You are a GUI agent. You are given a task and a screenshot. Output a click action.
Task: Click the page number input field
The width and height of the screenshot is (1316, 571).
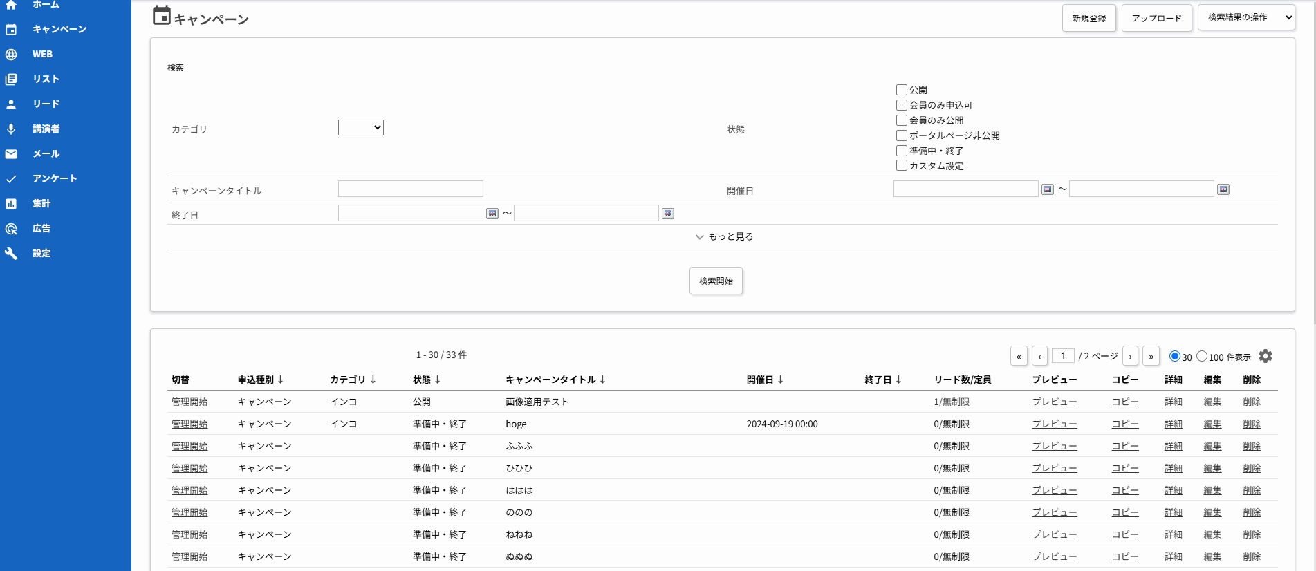(x=1063, y=355)
